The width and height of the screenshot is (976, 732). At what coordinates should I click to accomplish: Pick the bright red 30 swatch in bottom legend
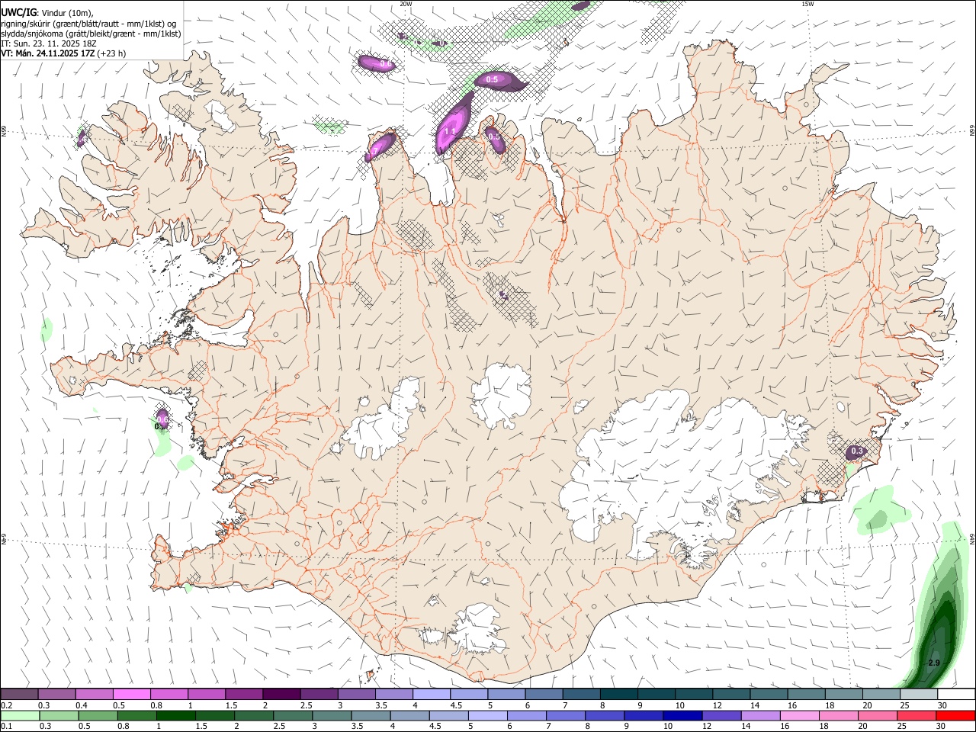[x=956, y=716]
